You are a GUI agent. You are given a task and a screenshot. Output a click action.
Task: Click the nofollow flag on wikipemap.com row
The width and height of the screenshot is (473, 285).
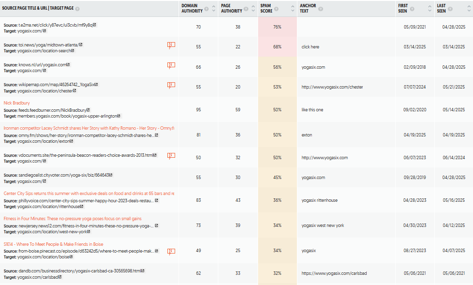coord(171,86)
